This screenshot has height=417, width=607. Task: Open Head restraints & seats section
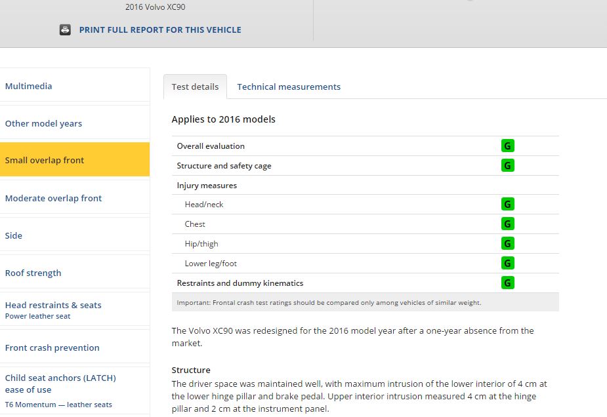pos(75,310)
